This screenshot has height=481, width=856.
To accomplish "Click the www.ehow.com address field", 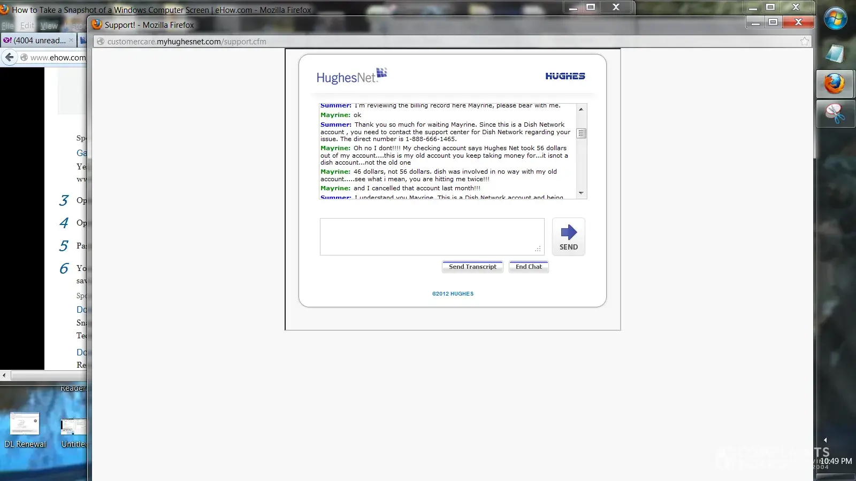I will [x=58, y=58].
